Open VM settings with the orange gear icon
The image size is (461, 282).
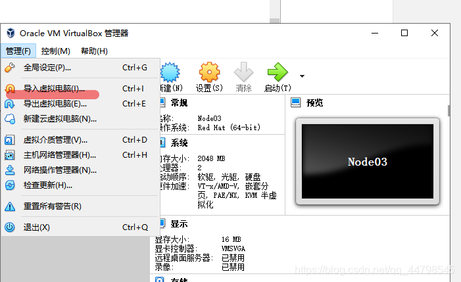tap(209, 72)
